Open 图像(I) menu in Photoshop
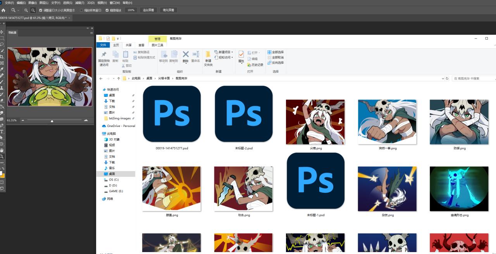The image size is (496, 254). 32,3
